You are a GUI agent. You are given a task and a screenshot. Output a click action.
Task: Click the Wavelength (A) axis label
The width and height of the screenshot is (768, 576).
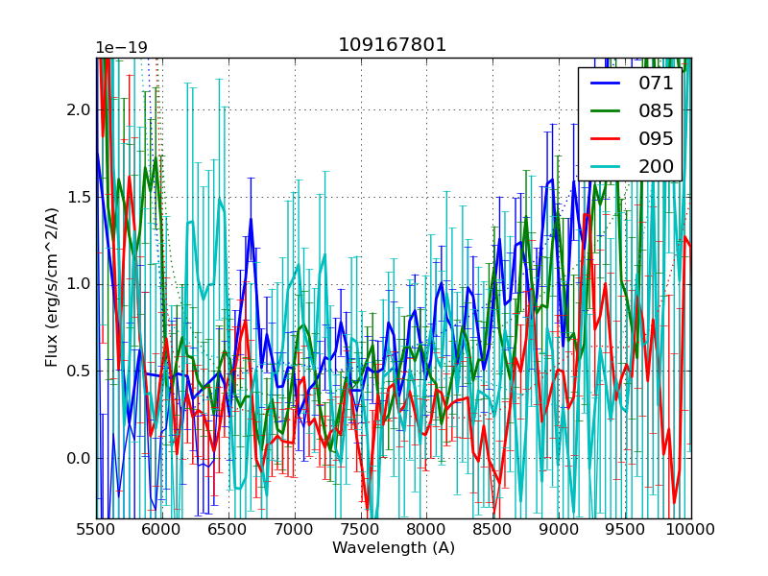coord(394,548)
